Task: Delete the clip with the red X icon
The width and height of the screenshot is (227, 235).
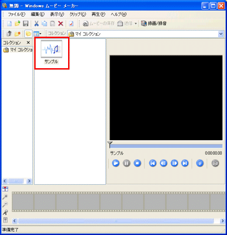Action: coord(61,24)
